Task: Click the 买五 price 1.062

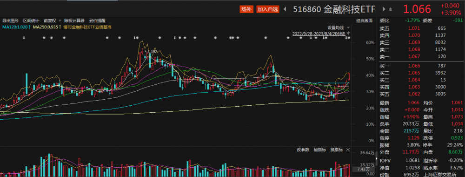Action: pyautogui.click(x=414, y=94)
